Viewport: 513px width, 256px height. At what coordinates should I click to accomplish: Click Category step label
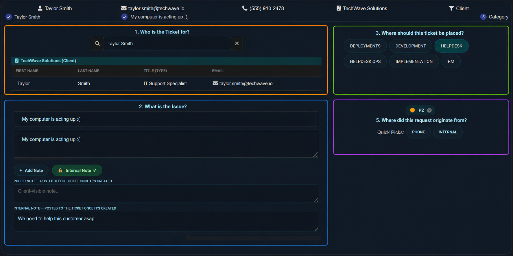[x=499, y=17]
